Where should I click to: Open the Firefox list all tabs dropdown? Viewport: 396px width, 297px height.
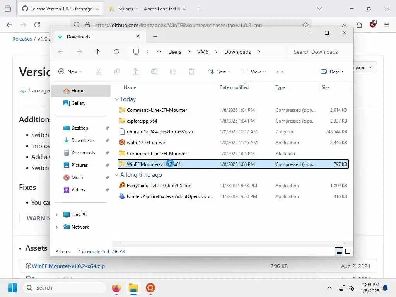pyautogui.click(x=319, y=9)
